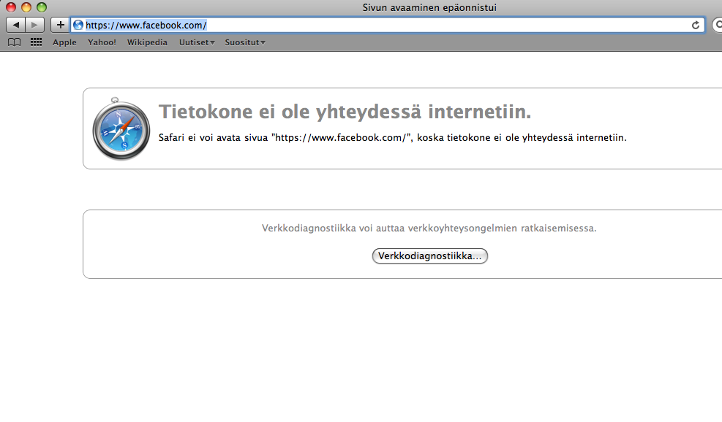Viewport: 722px width, 422px height.
Task: Focus the facebook.com address field
Action: click(x=380, y=25)
